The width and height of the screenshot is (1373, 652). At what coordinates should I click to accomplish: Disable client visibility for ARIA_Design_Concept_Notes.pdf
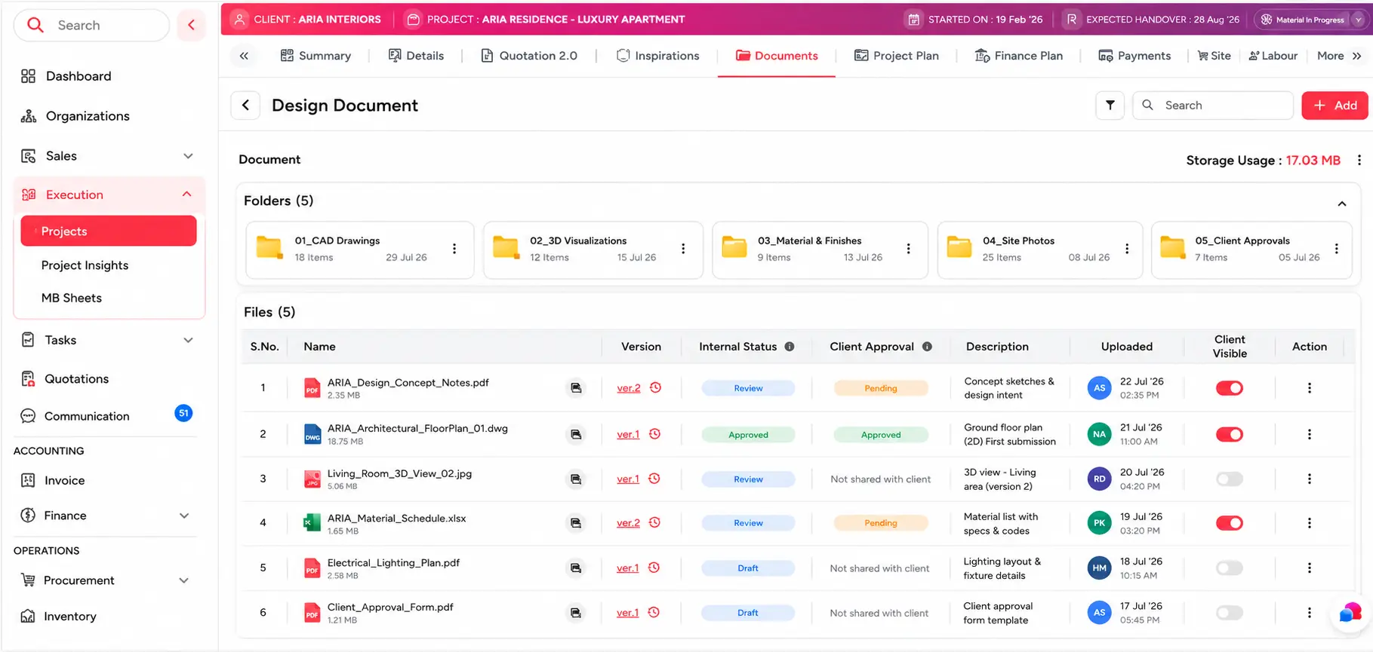point(1229,388)
